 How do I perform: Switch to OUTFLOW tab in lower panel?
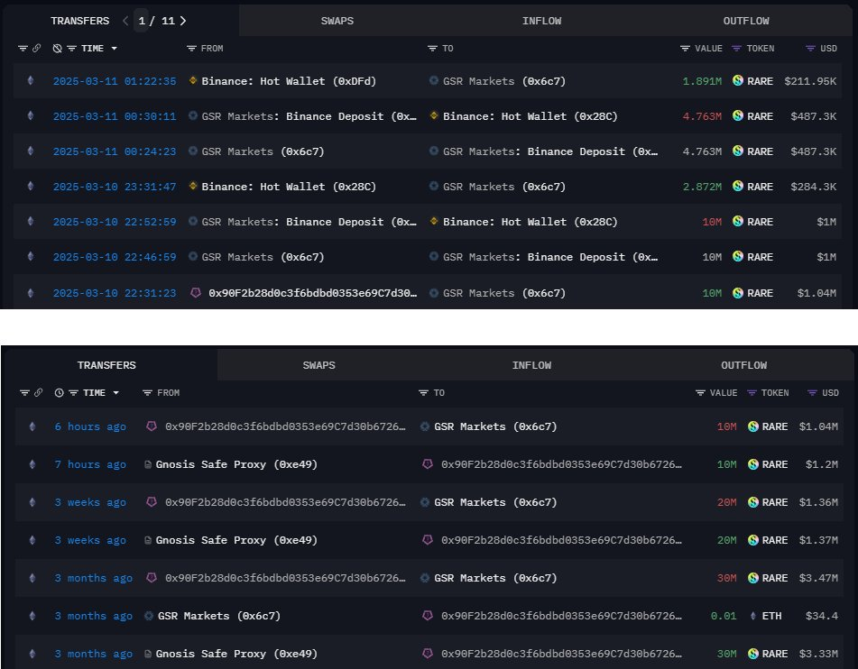[x=743, y=365]
